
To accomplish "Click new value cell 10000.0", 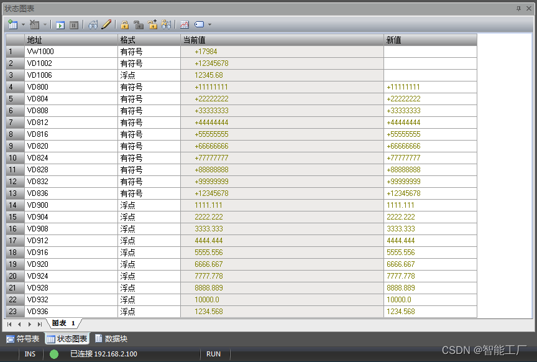I will [x=430, y=300].
